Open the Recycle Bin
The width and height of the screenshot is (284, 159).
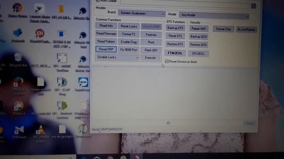tap(18, 60)
